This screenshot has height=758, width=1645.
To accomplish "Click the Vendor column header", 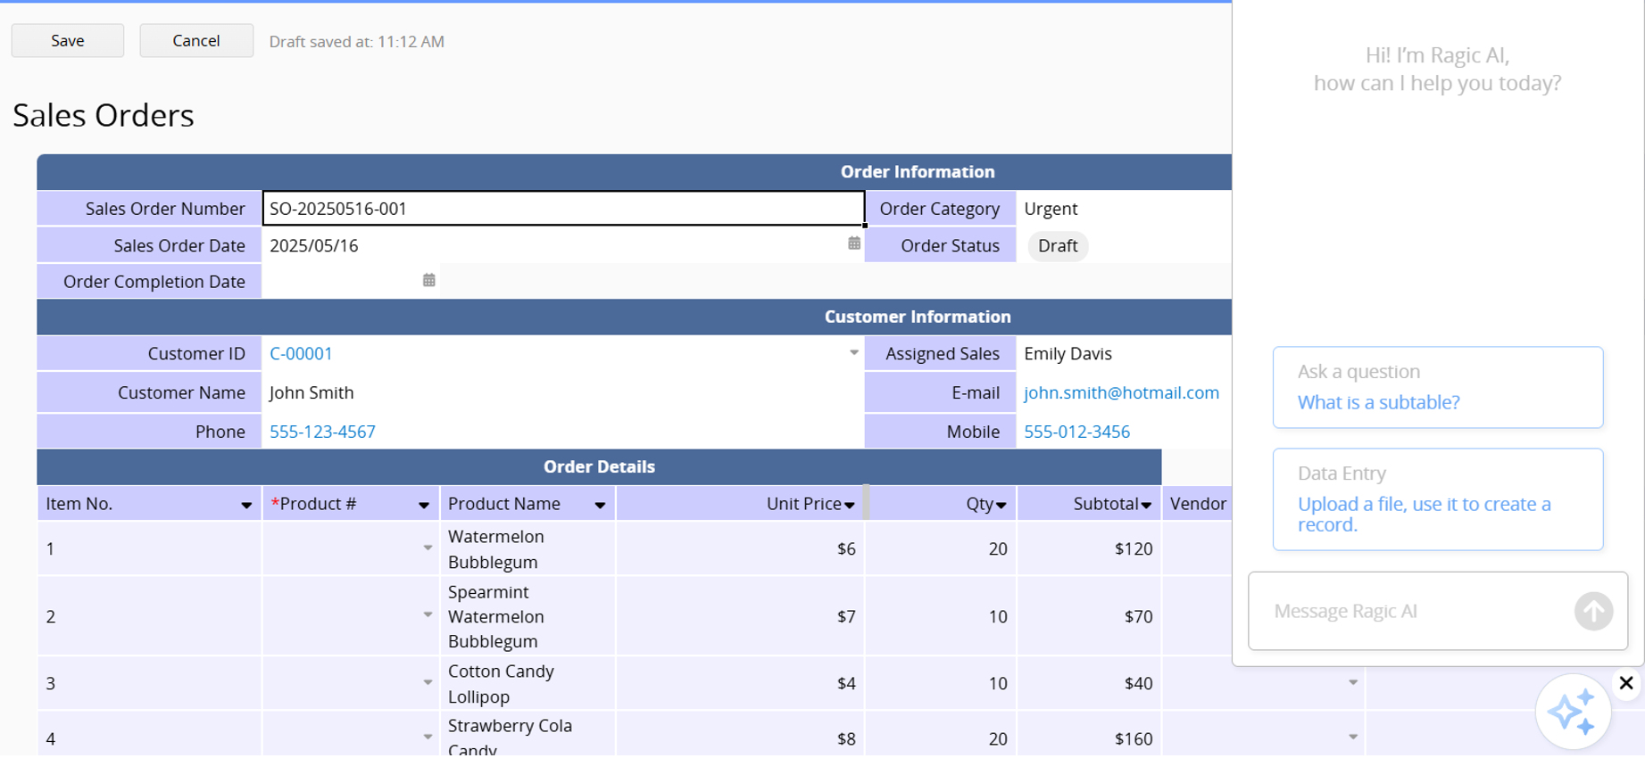I will [x=1198, y=504].
